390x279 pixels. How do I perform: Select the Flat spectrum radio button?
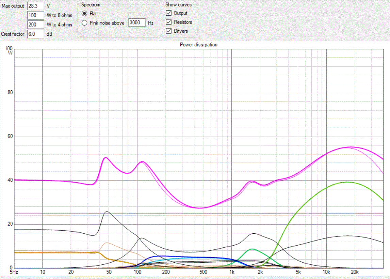pyautogui.click(x=84, y=13)
